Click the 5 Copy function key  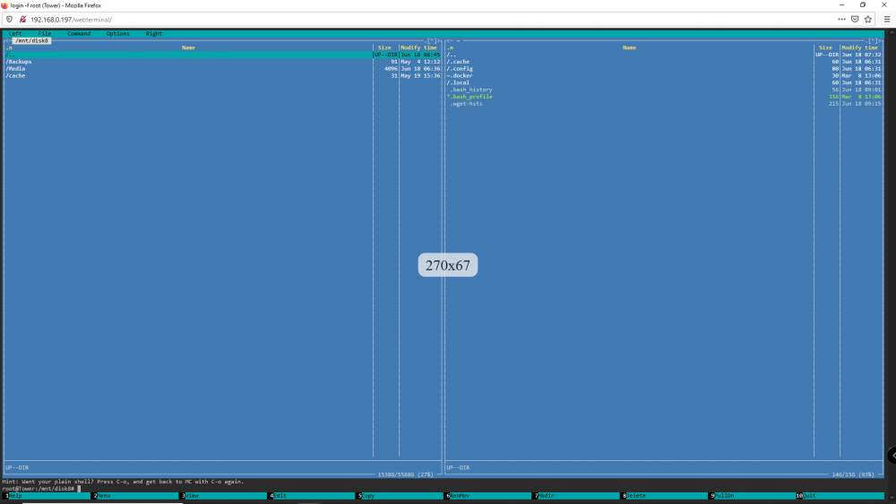pyautogui.click(x=400, y=495)
